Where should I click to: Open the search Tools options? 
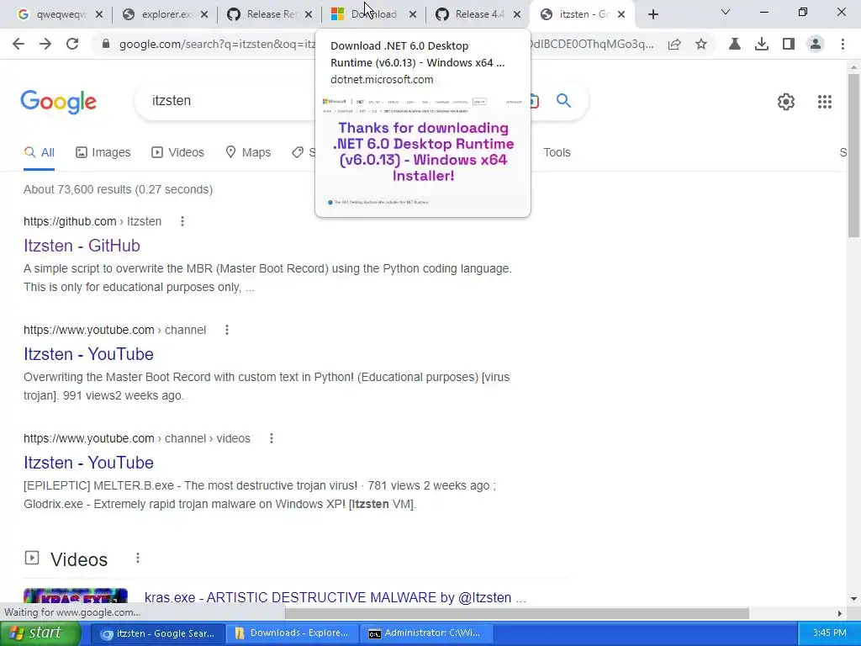[x=557, y=153]
